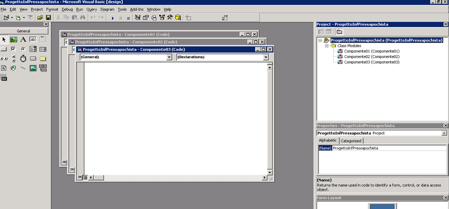Viewport: 449px width, 209px height.
Task: Open the (Declarations) procedure dropdown
Action: point(266,57)
